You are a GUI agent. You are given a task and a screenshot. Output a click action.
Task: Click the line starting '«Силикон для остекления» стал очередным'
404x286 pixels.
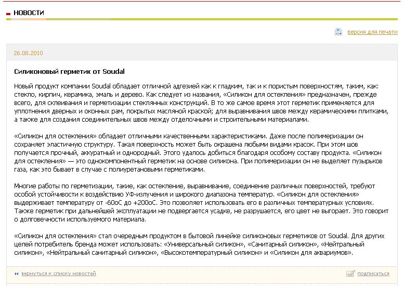(199, 236)
